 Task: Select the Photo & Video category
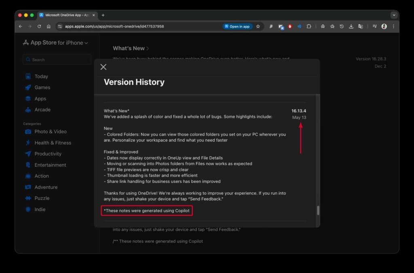[x=50, y=132]
